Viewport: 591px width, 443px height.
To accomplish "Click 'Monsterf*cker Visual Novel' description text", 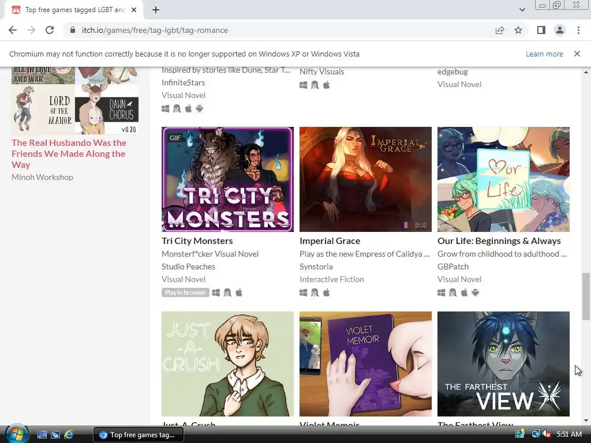I will pos(210,254).
